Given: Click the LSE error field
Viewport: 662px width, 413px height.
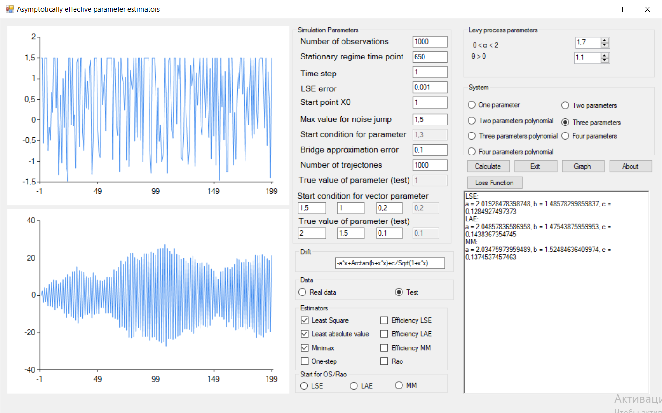Looking at the screenshot, I should (430, 88).
